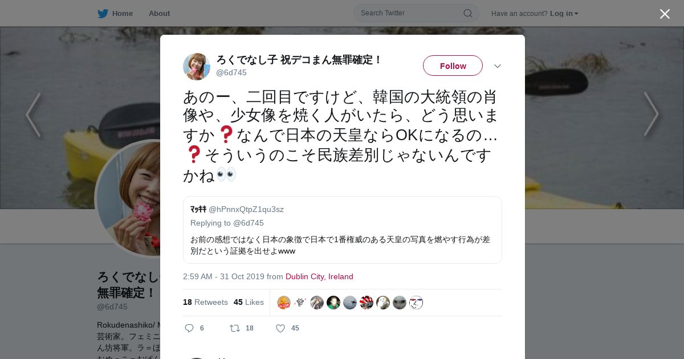Image resolution: width=684 pixels, height=359 pixels.
Task: Go to next tweet with right arrow
Action: [x=651, y=115]
